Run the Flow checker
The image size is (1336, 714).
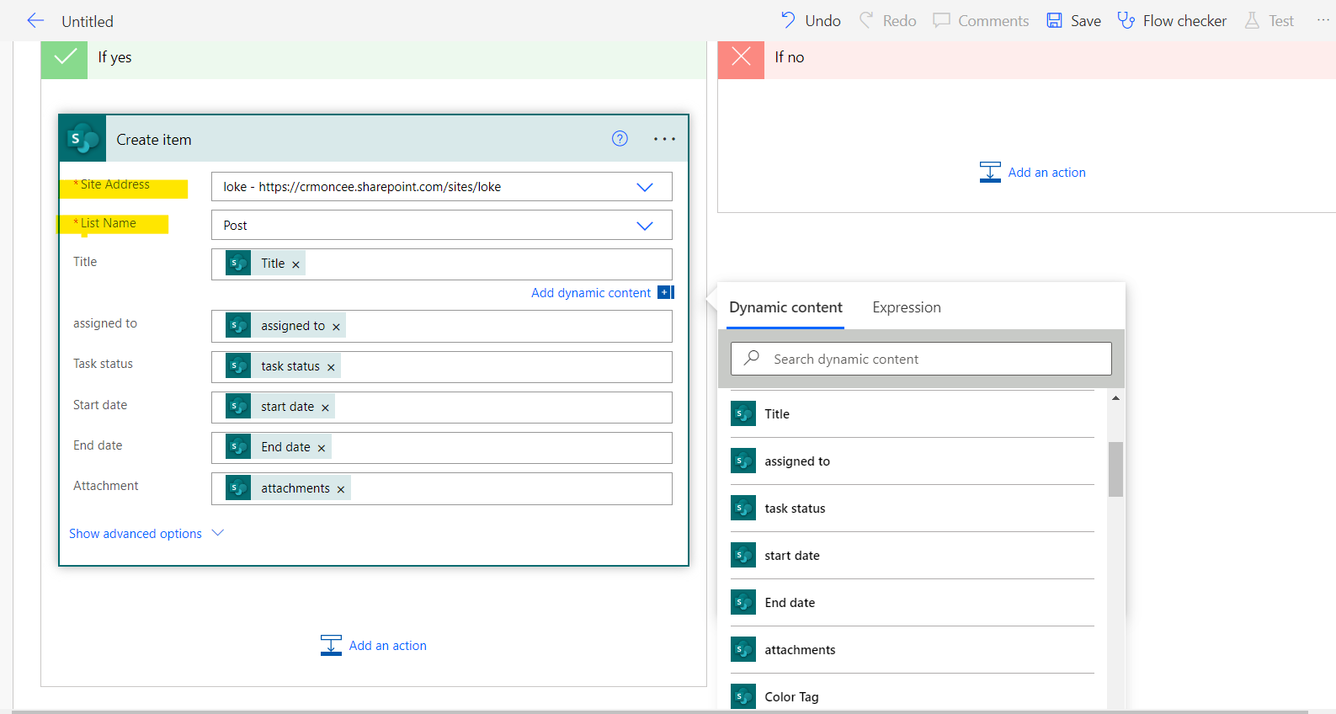click(1172, 20)
